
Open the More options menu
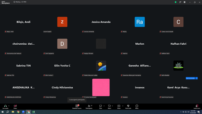click(x=137, y=107)
